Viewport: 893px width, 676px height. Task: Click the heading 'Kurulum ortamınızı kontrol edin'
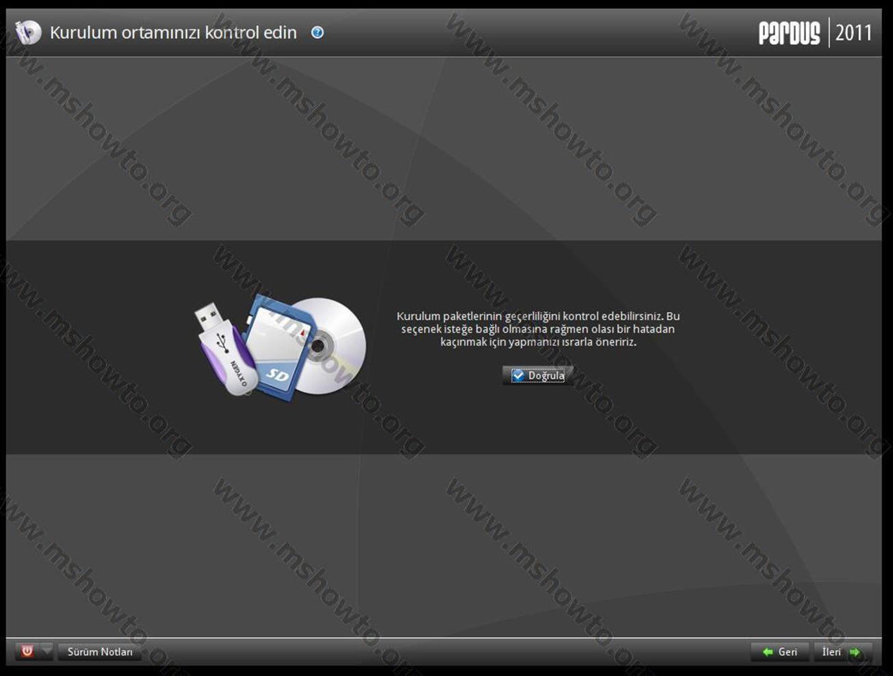tap(173, 32)
